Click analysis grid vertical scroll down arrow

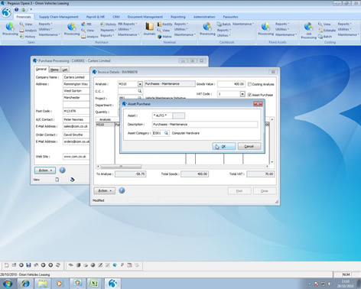272,162
